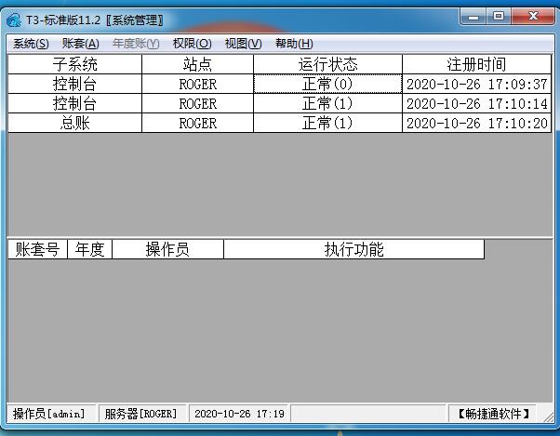The image size is (560, 436).
Task: Click the time 2020-10-26 17:10:20
Action: (x=477, y=123)
